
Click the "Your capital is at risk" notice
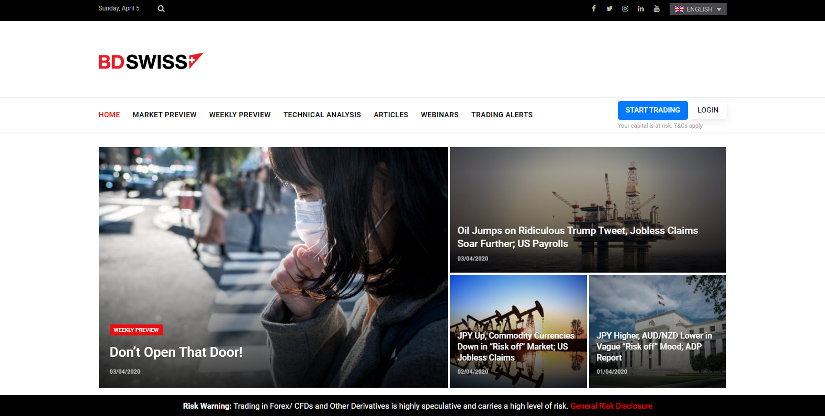660,126
